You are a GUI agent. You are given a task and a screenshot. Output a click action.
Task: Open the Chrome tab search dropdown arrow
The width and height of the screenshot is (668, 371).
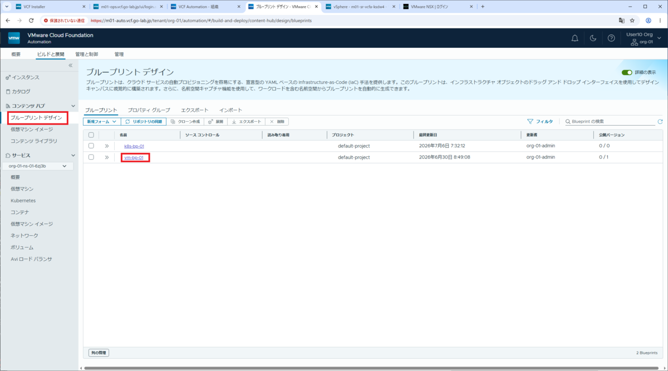(x=6, y=7)
